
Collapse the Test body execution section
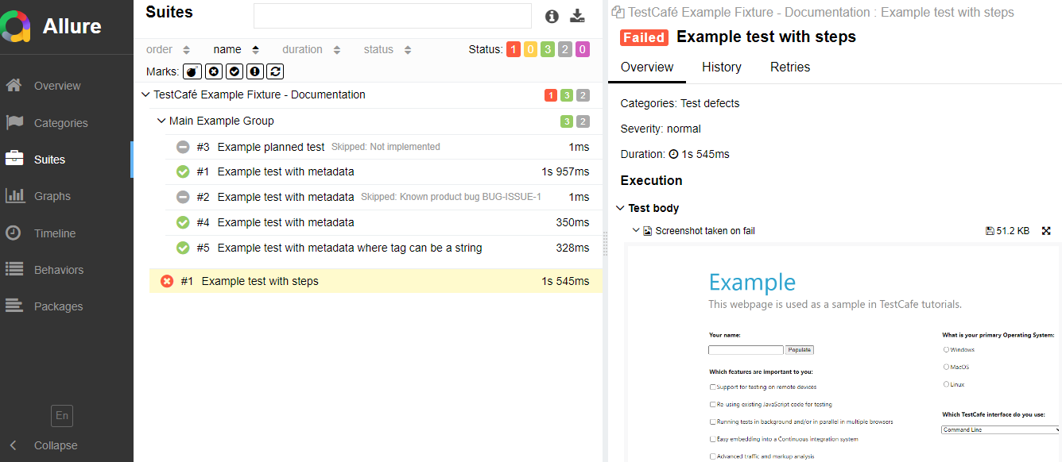point(621,208)
